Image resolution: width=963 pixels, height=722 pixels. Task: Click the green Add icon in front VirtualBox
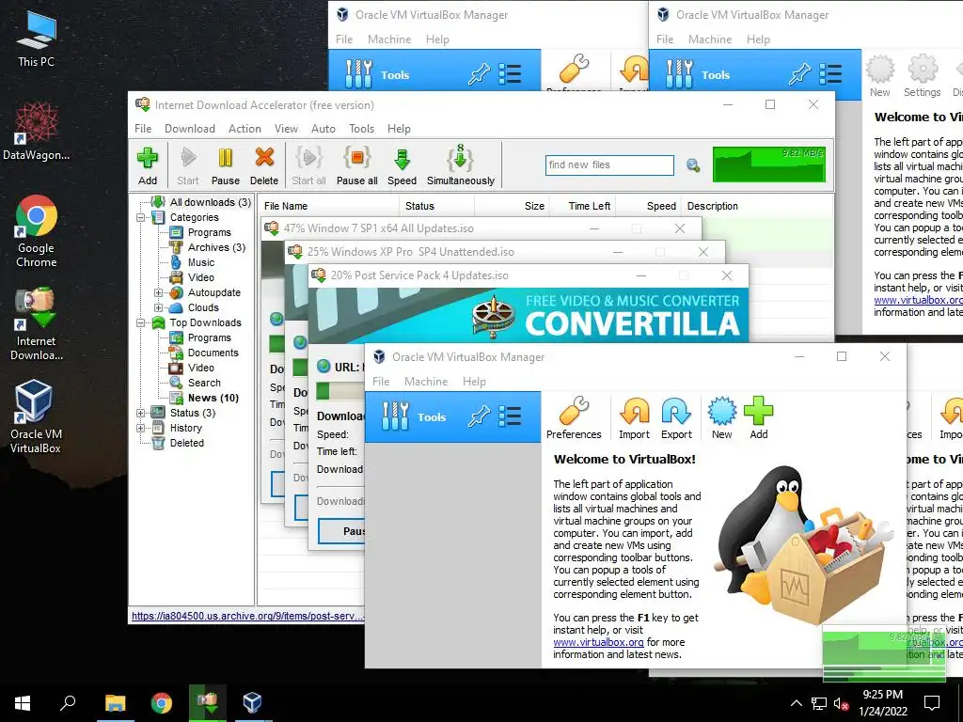759,418
